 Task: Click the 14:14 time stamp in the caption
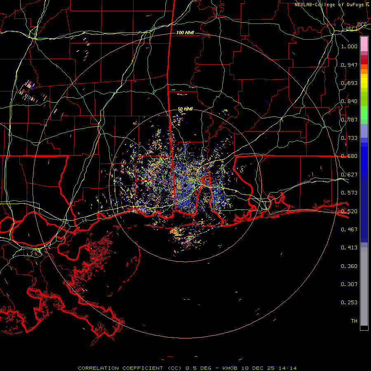287,368
